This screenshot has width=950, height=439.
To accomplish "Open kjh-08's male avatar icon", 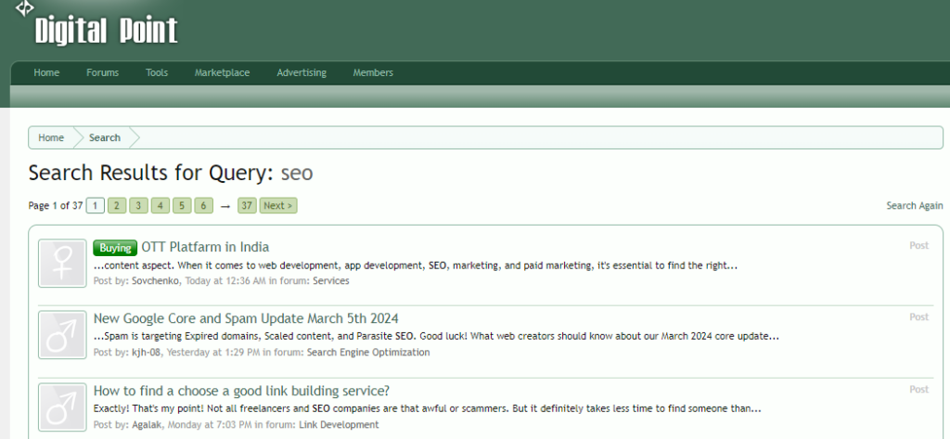I will [x=62, y=334].
